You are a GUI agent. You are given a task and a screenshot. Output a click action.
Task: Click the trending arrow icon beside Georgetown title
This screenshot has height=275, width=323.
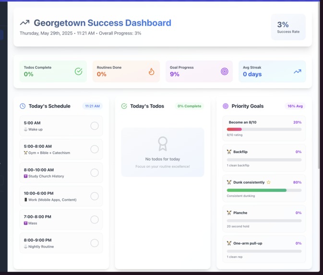point(25,23)
